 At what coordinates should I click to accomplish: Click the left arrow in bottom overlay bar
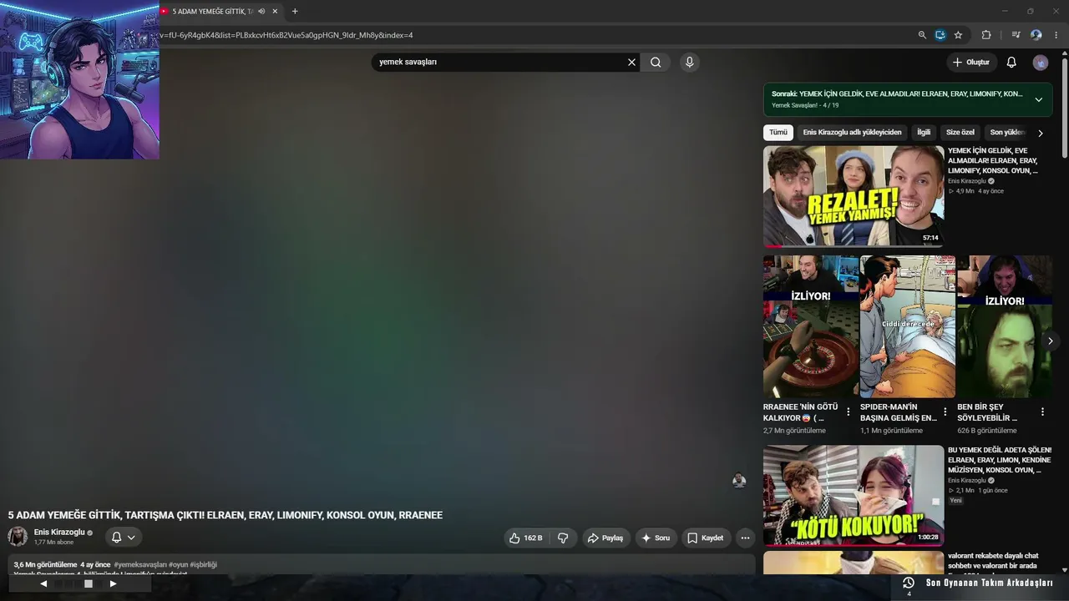(x=43, y=584)
